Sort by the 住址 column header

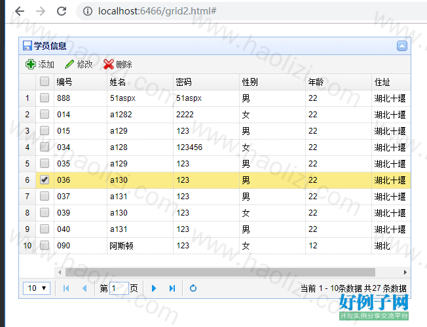click(391, 82)
